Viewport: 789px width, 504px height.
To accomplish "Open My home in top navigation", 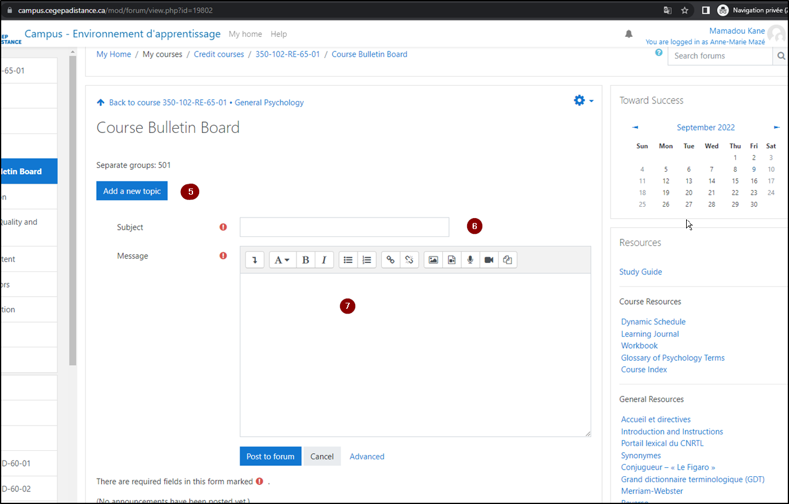I will pos(245,34).
